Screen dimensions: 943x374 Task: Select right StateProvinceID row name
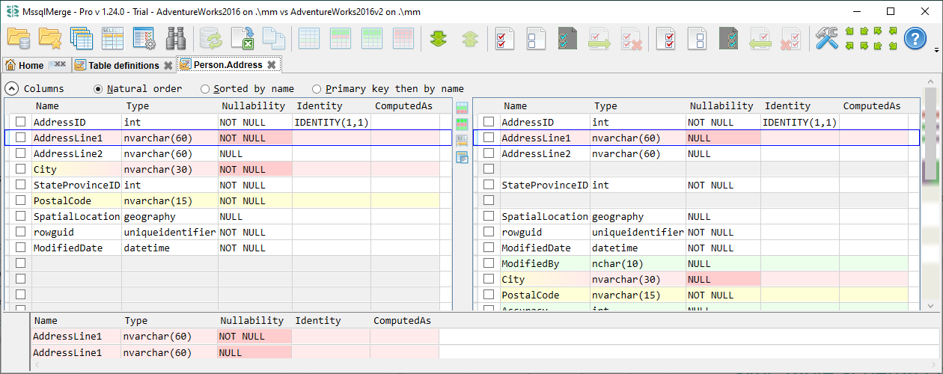544,185
